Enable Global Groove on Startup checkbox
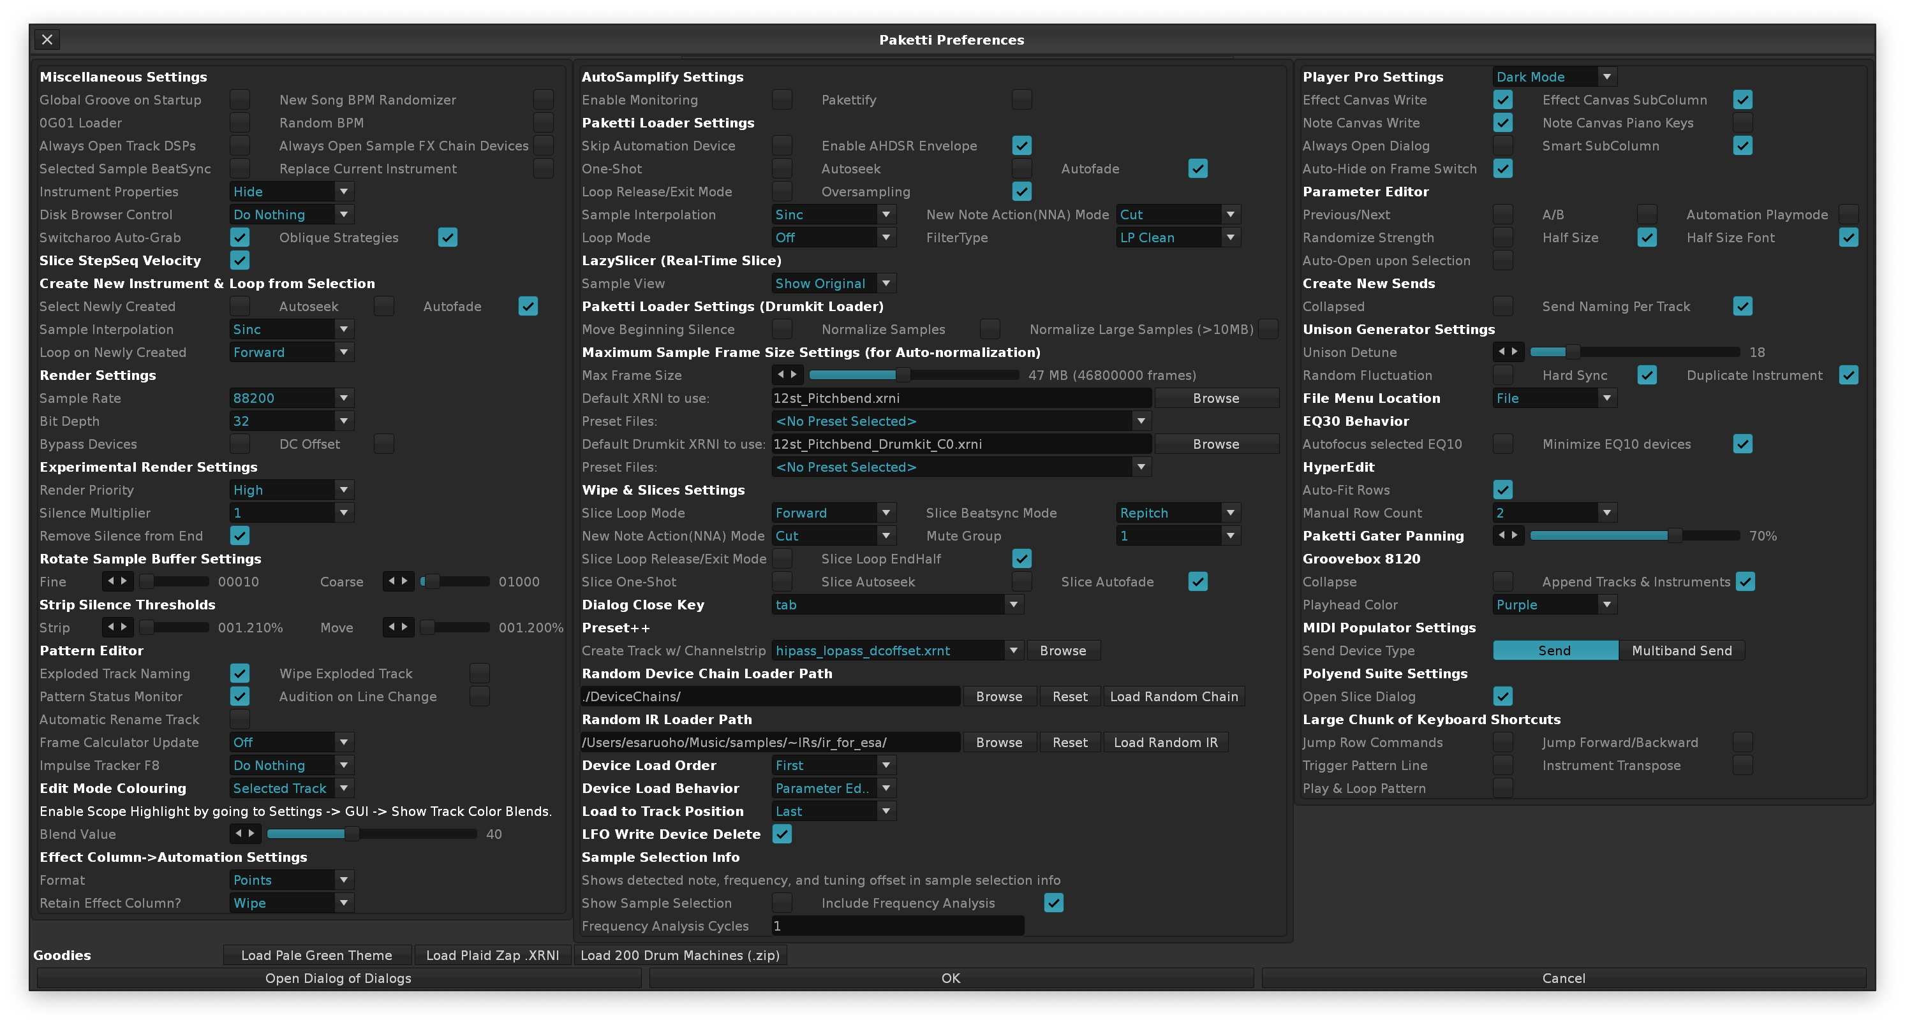The image size is (1905, 1025). point(240,100)
